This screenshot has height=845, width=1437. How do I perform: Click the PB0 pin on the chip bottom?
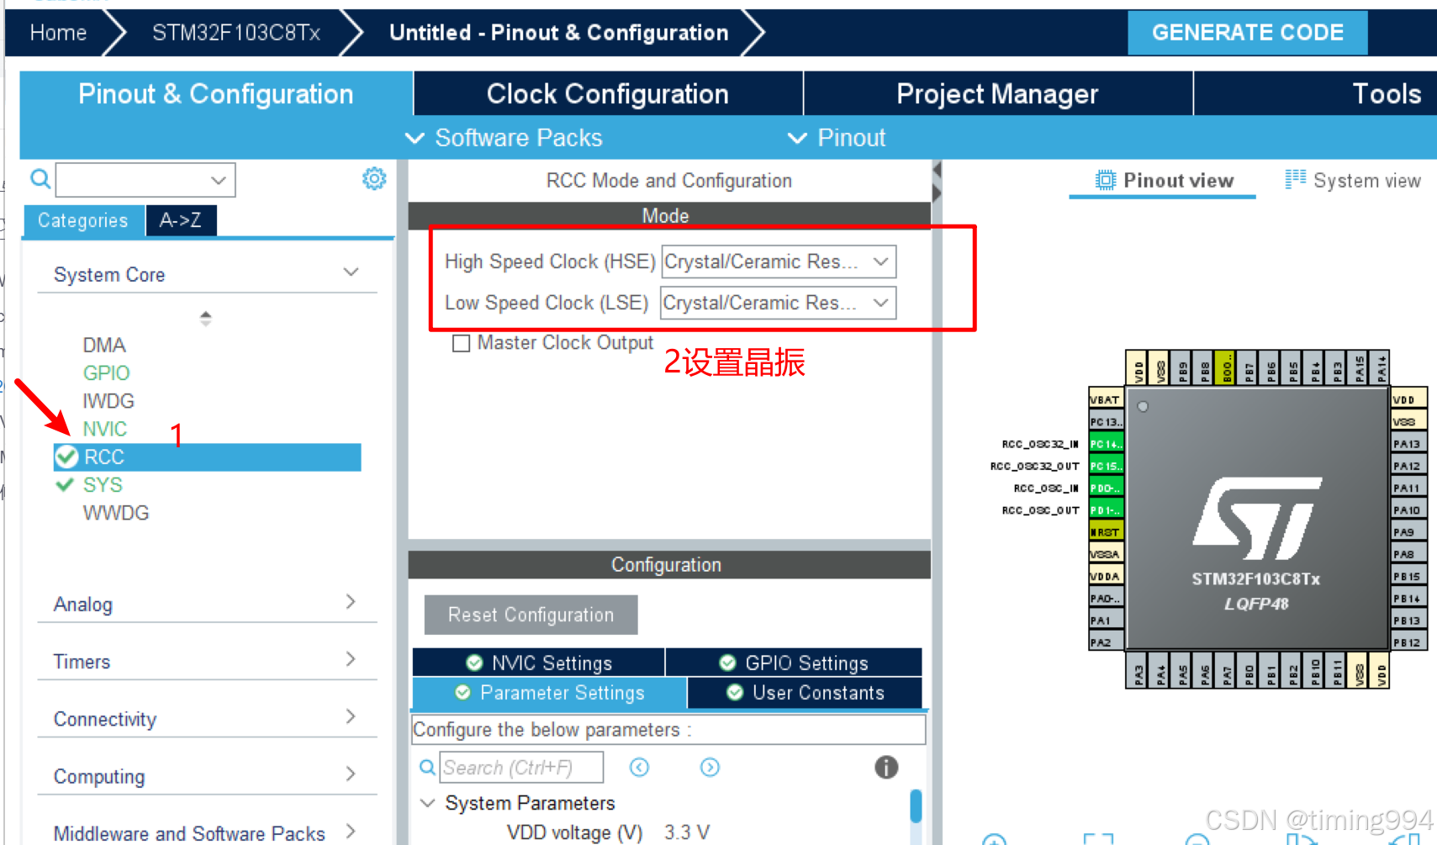1248,671
